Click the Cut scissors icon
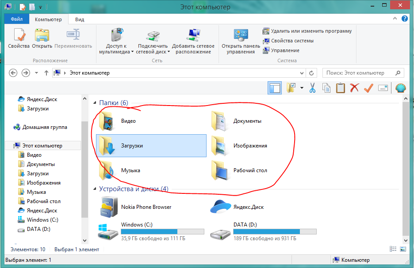 [x=312, y=88]
